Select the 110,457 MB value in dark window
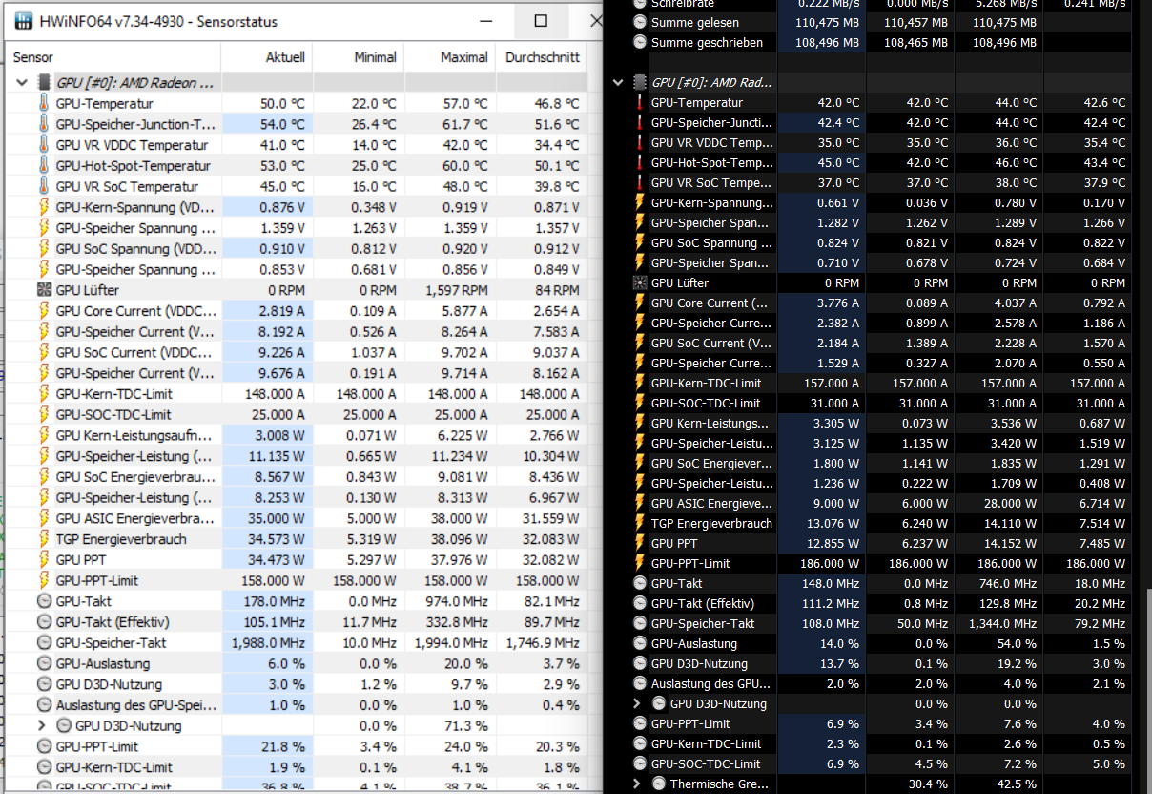Screen dimensions: 1152x794 point(916,22)
